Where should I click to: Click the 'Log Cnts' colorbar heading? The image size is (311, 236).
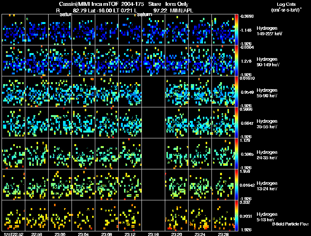[286, 4]
